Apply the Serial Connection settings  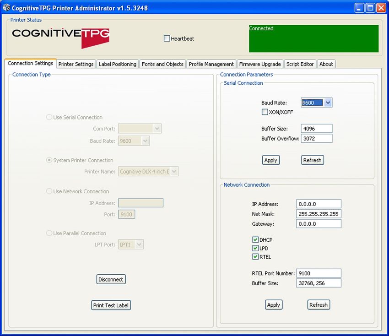point(270,160)
